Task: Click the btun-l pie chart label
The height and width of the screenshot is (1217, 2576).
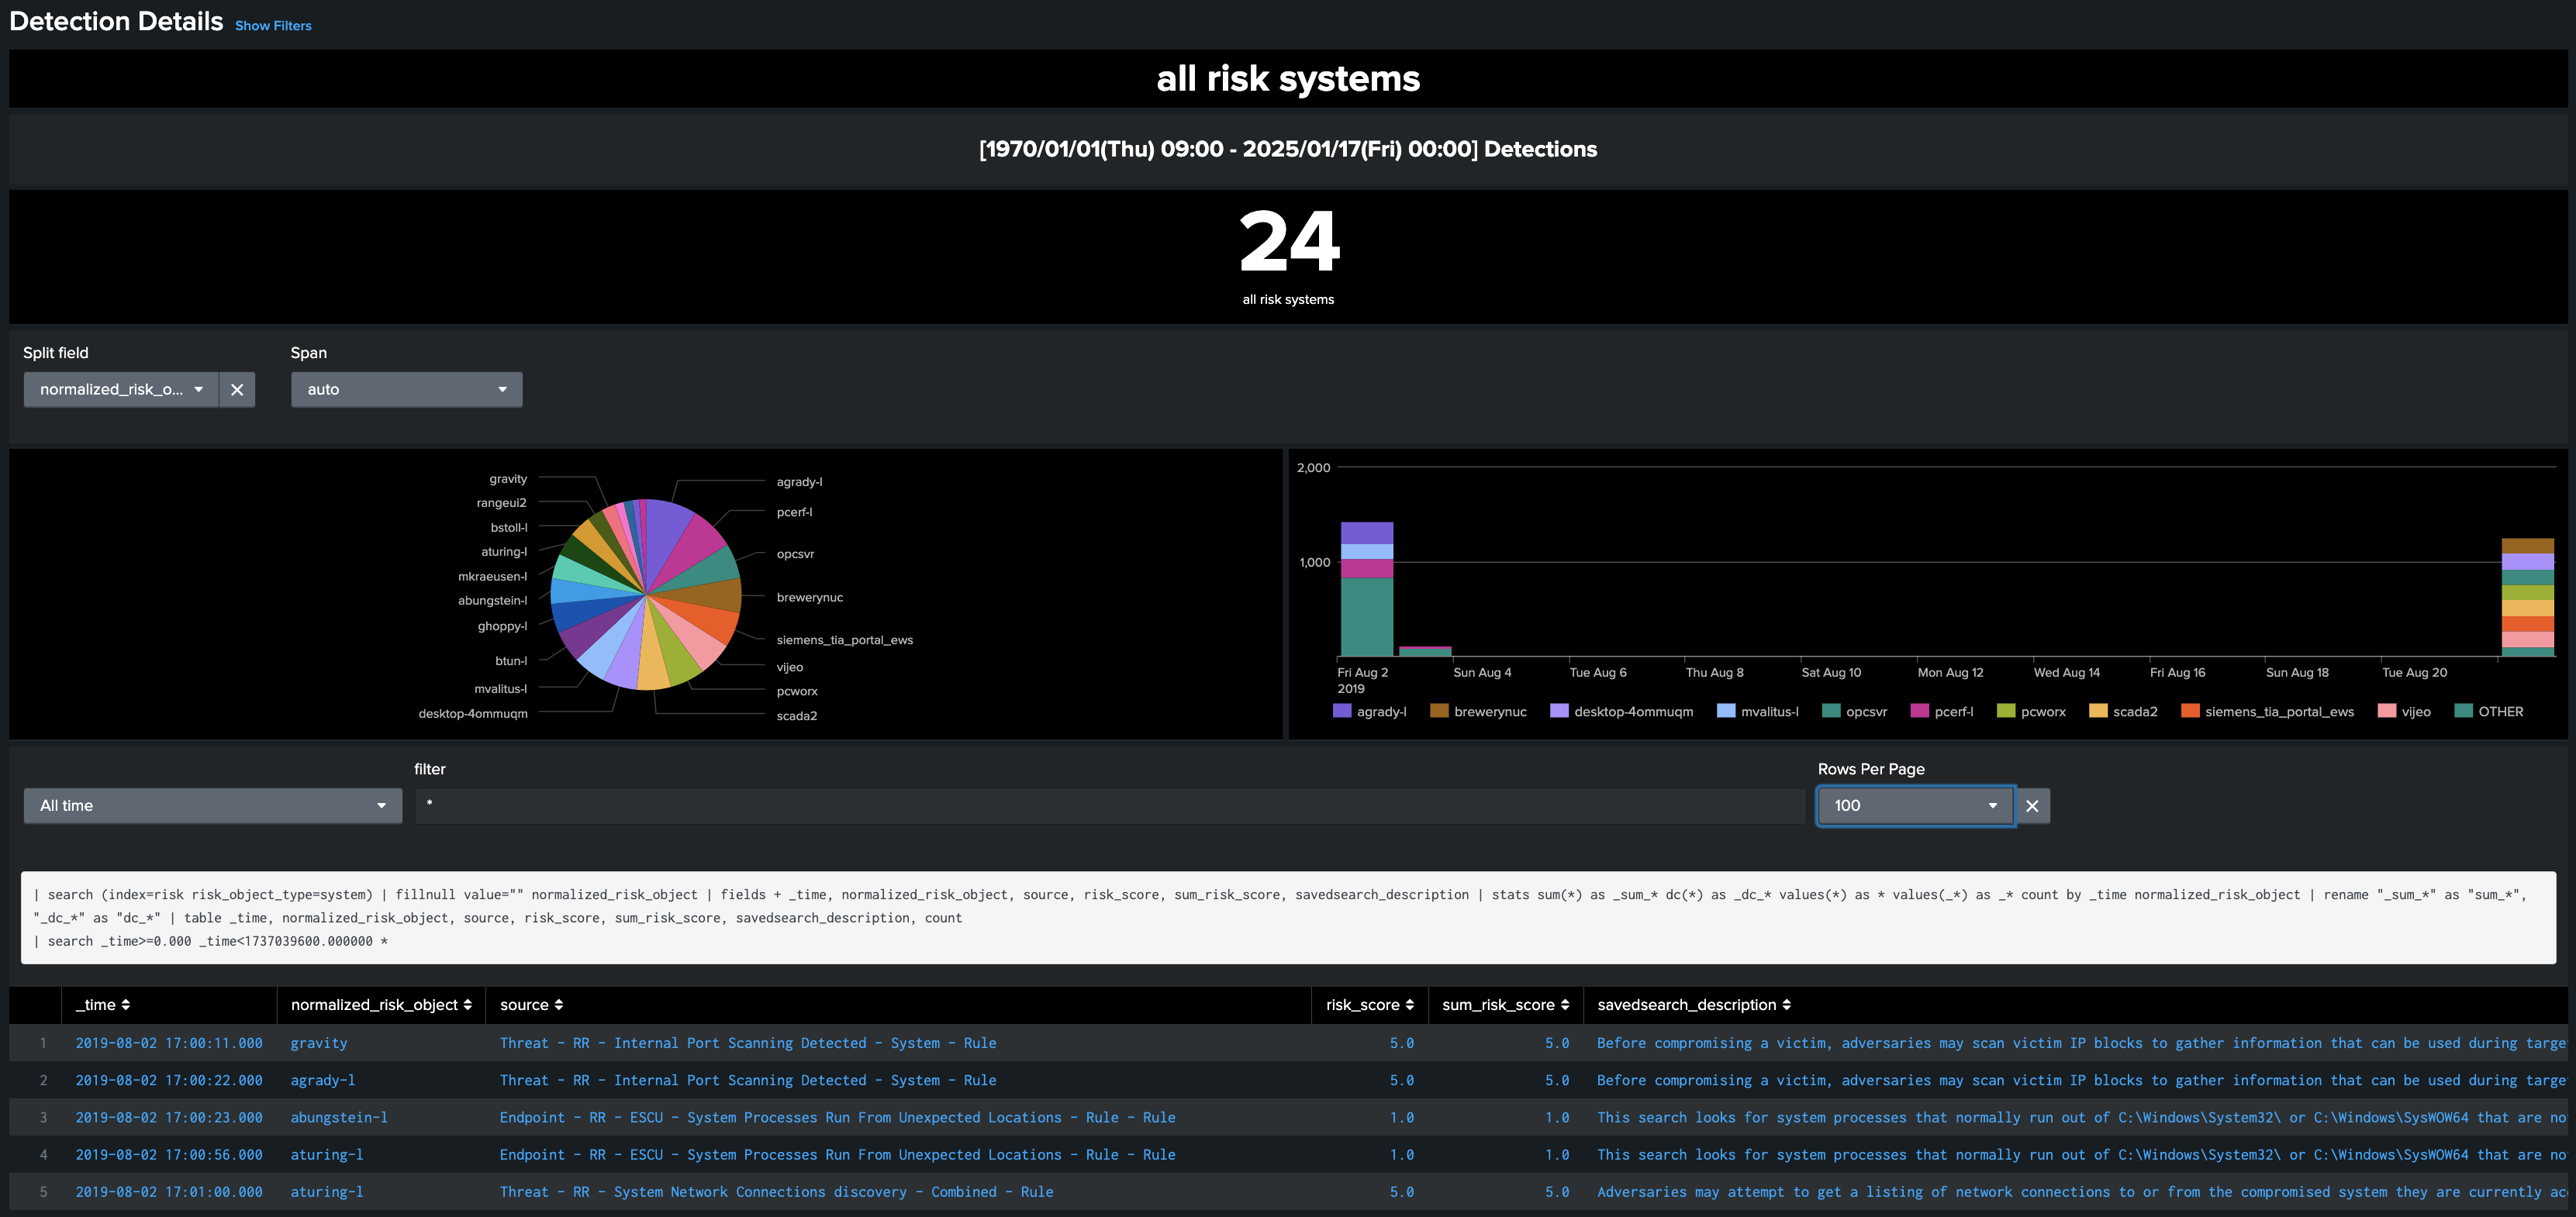Action: coord(511,661)
